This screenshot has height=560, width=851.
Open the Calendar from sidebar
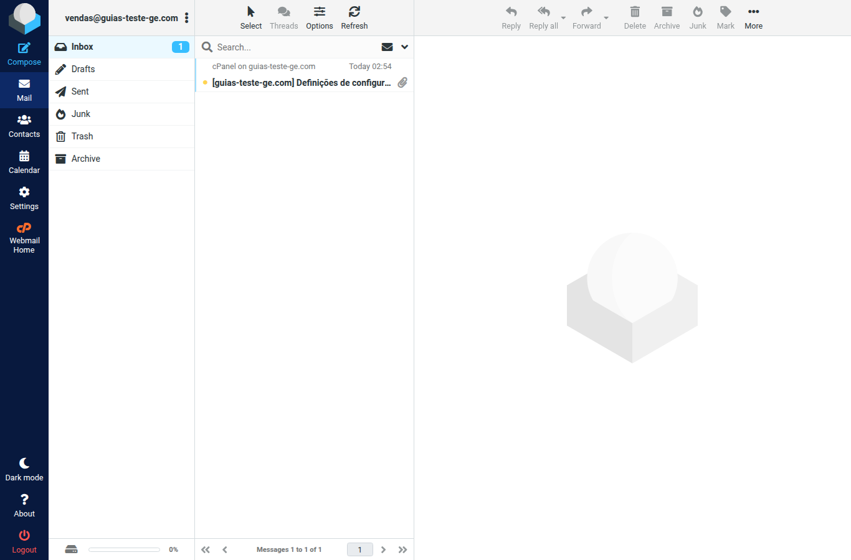(x=24, y=162)
